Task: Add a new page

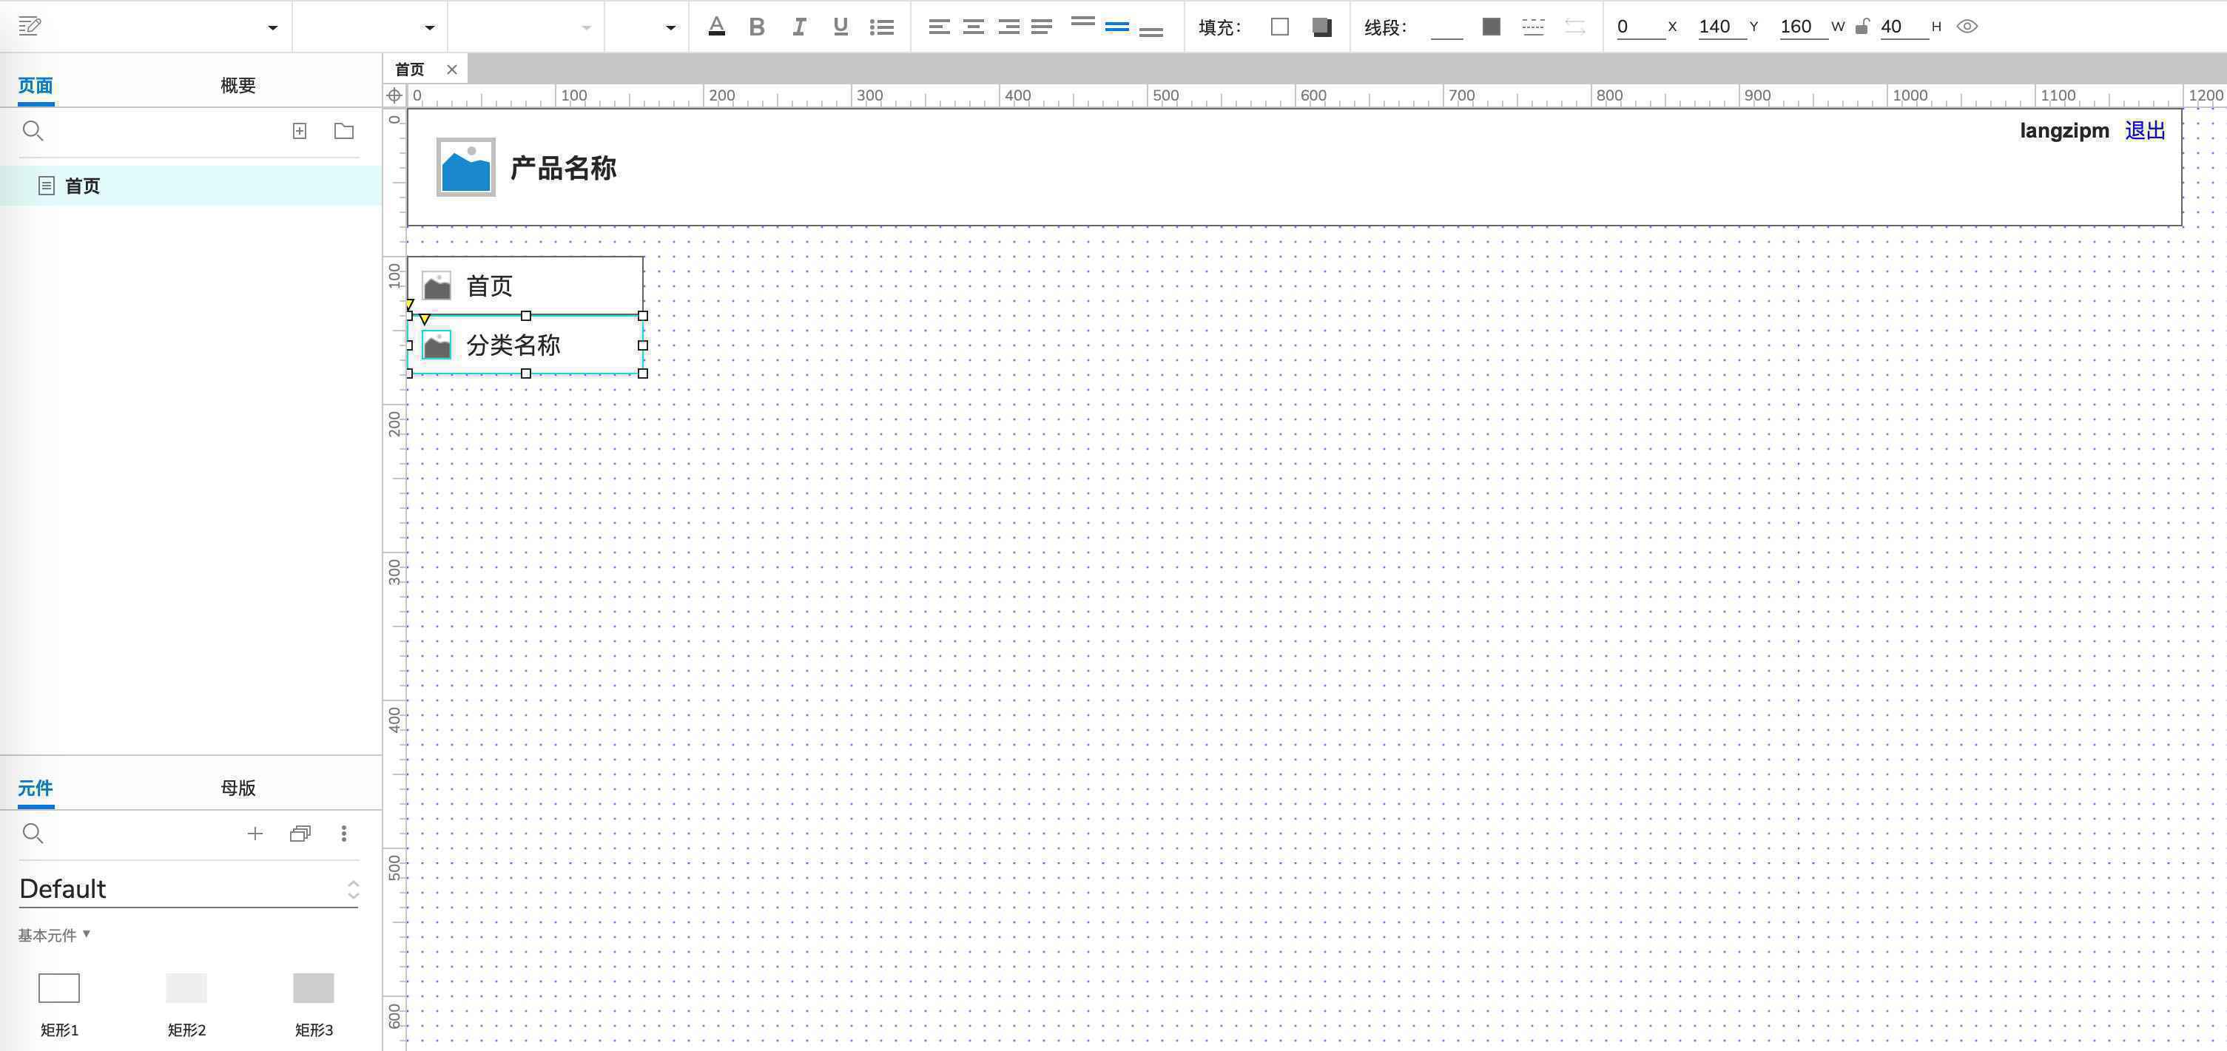Action: point(299,130)
